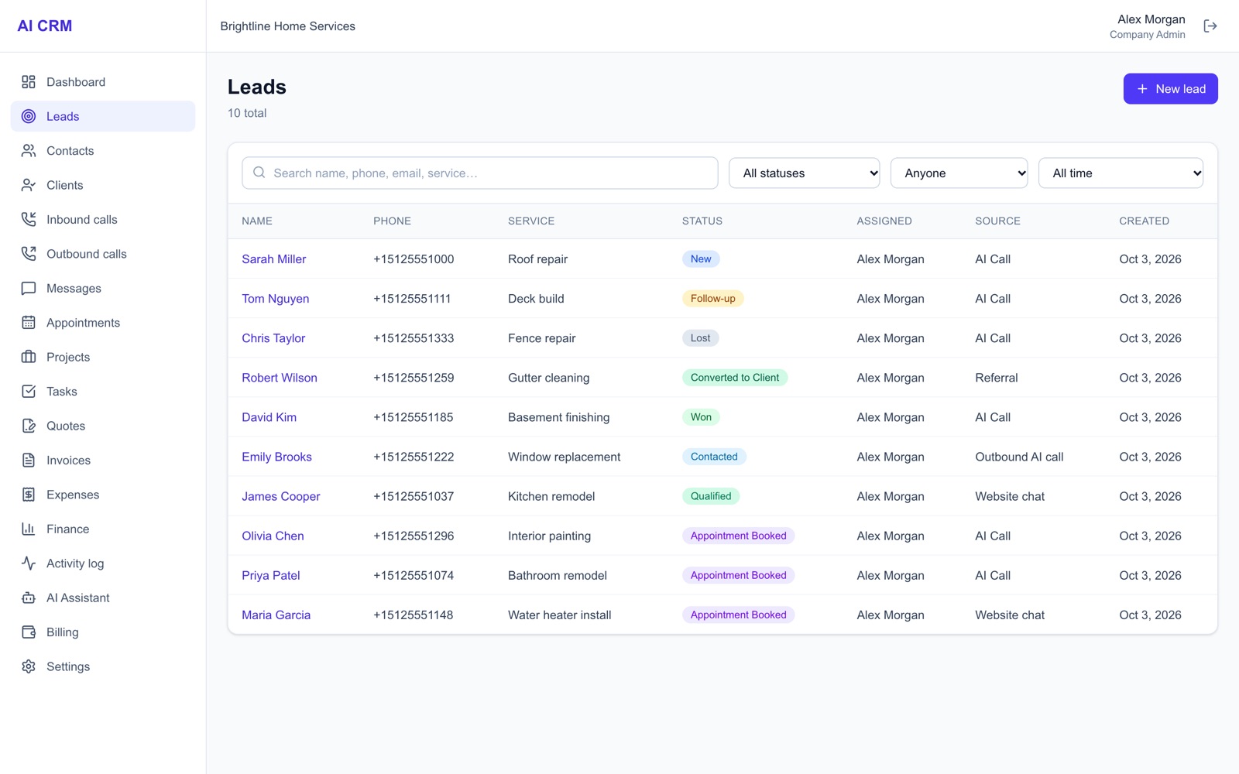Open Emily Brooks lead
Image resolution: width=1239 pixels, height=774 pixels.
(x=276, y=457)
